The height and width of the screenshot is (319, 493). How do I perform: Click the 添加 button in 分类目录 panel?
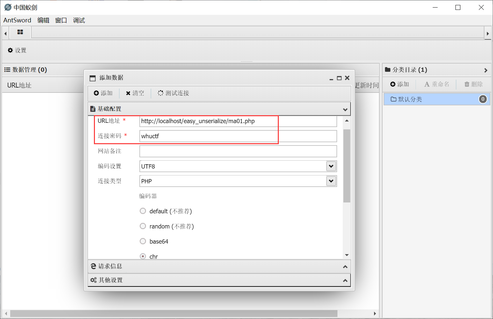399,84
